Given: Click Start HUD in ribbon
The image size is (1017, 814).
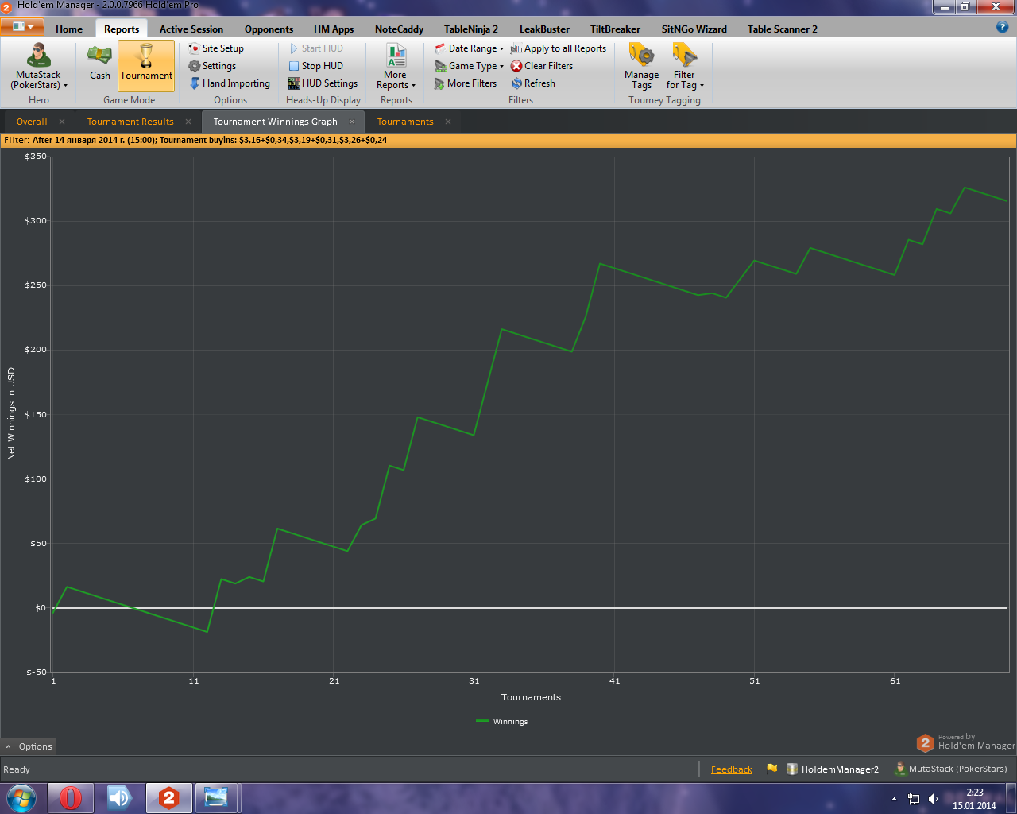Looking at the screenshot, I should 315,48.
